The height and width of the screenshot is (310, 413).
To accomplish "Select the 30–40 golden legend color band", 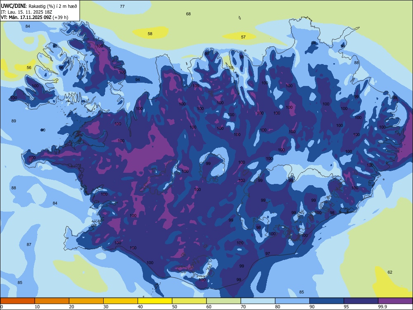I will pos(121,301).
